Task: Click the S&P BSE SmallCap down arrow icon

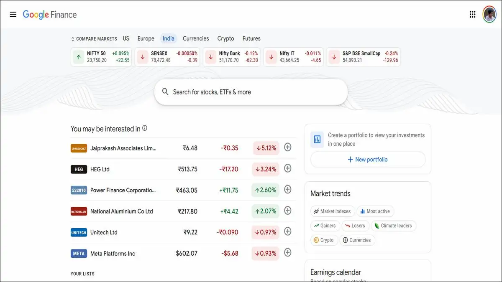Action: 334,57
